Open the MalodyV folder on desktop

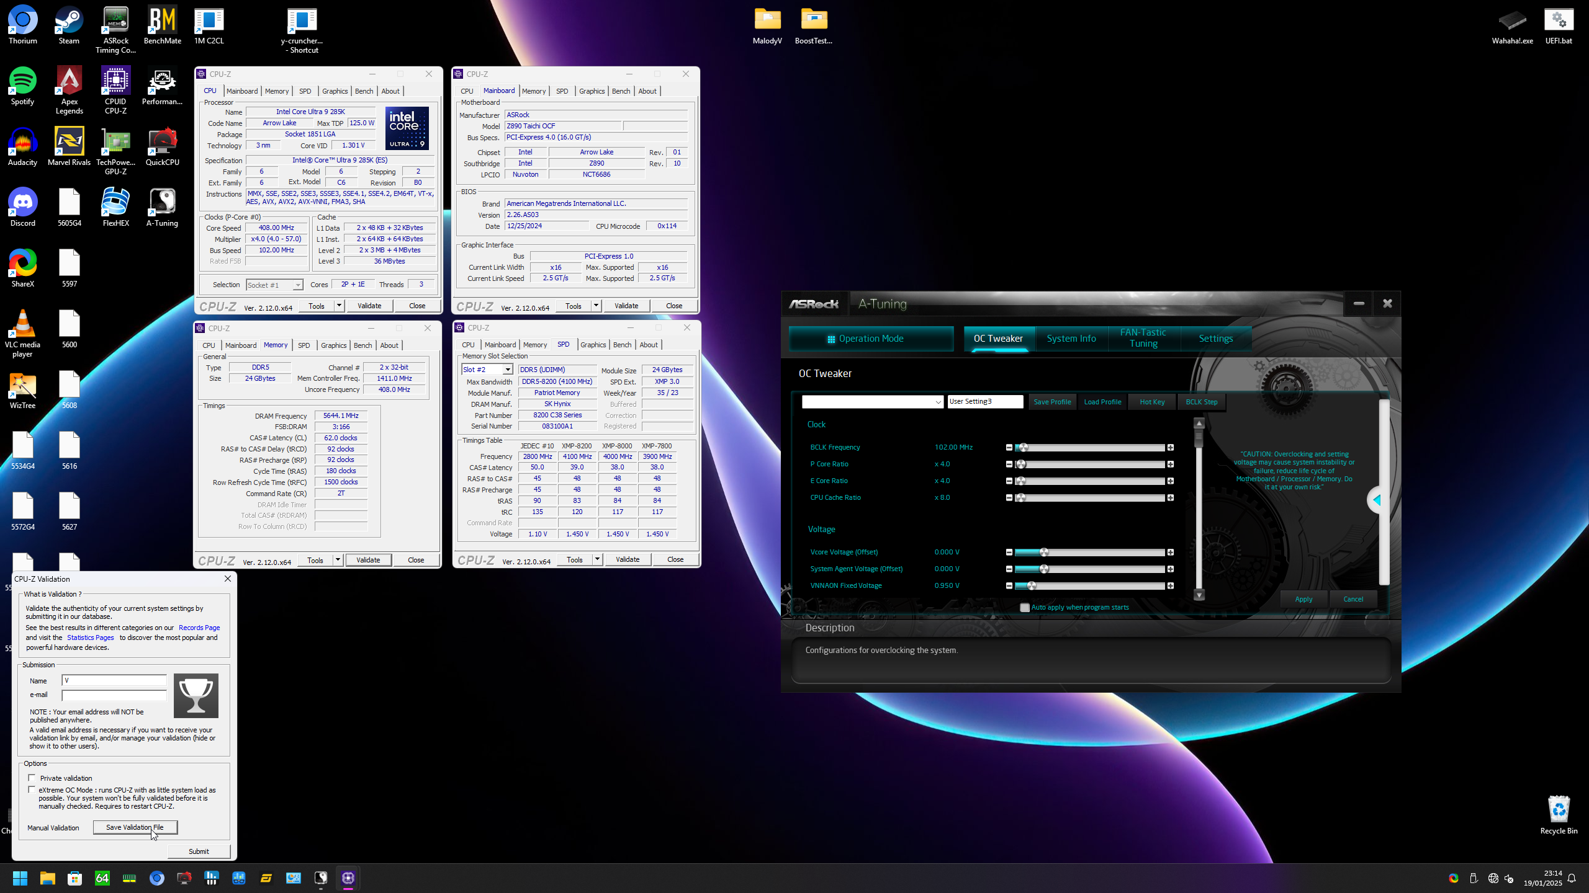coord(767,25)
